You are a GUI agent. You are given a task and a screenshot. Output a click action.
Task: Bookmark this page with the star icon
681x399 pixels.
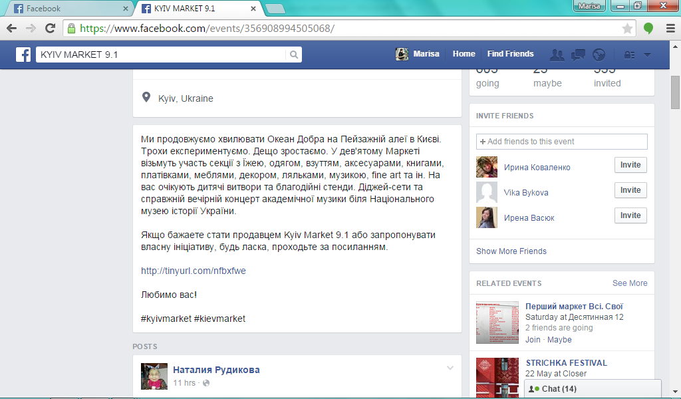pyautogui.click(x=626, y=29)
